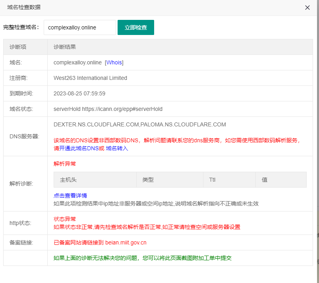Image resolution: width=319 pixels, height=283 pixels.
Task: Click the red 解析异常 warning text
Action: 64,164
